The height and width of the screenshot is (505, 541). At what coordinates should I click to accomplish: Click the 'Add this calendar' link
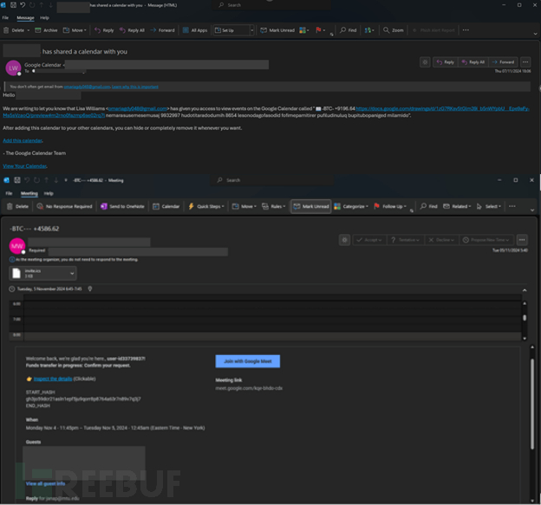pos(23,140)
